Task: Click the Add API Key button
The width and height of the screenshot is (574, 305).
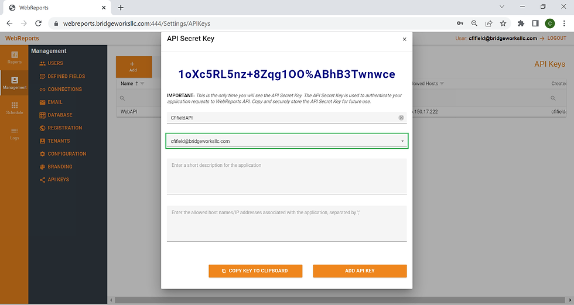Action: (360, 271)
